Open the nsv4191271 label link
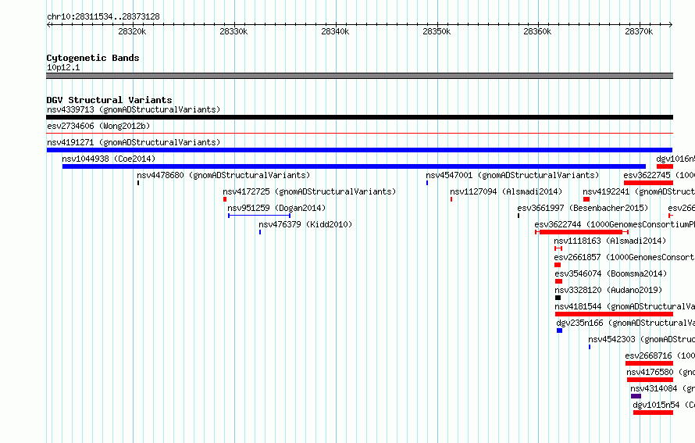The height and width of the screenshot is (443, 695). 134,142
